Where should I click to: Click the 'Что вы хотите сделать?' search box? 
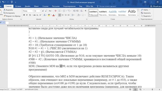tap(107, 6)
